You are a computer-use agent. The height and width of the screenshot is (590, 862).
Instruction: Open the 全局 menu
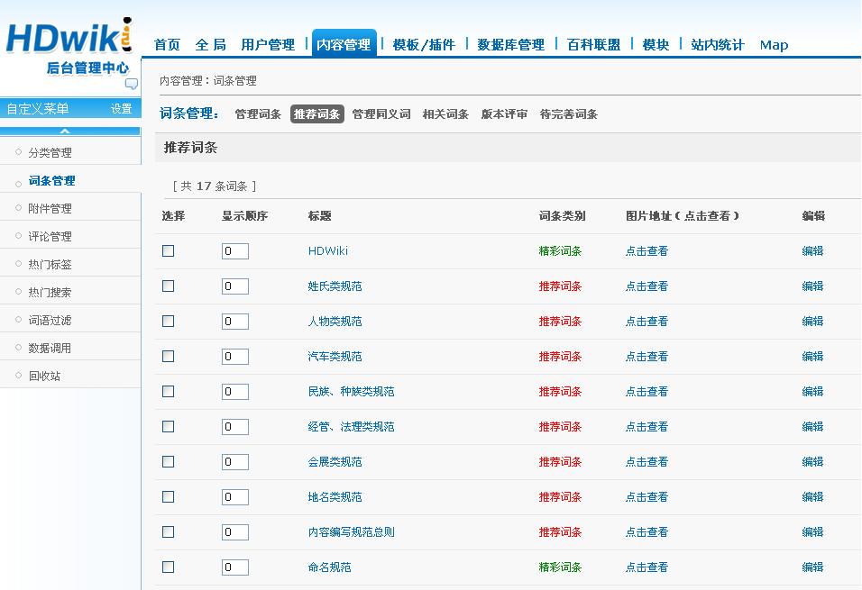tap(210, 44)
